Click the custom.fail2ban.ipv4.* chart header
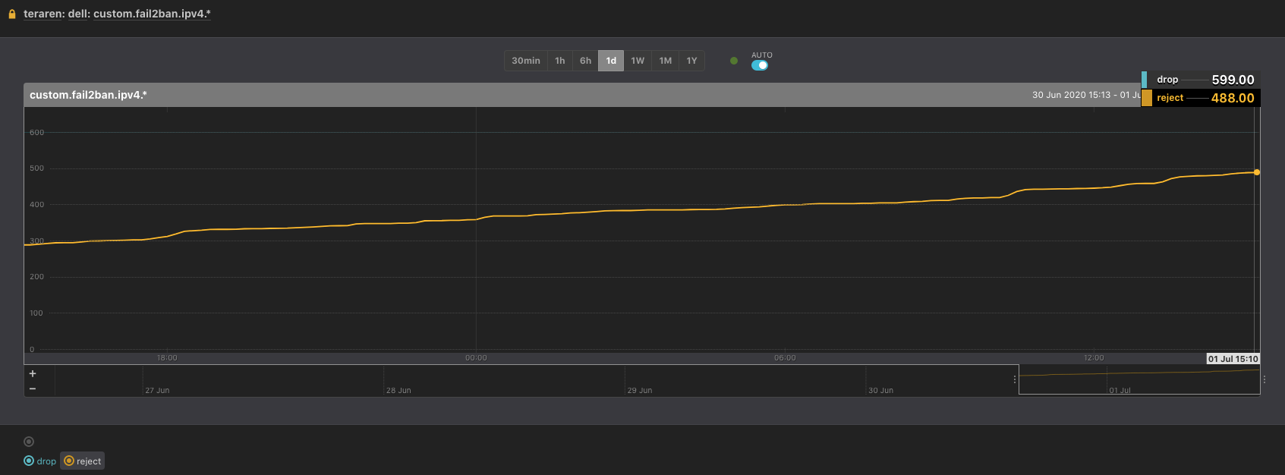Viewport: 1285px width, 475px height. (x=88, y=95)
